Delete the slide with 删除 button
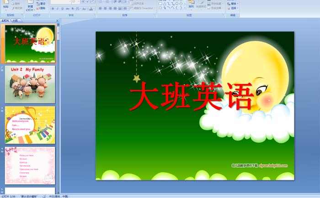Screen dimensions: 320x198 (41, 8)
